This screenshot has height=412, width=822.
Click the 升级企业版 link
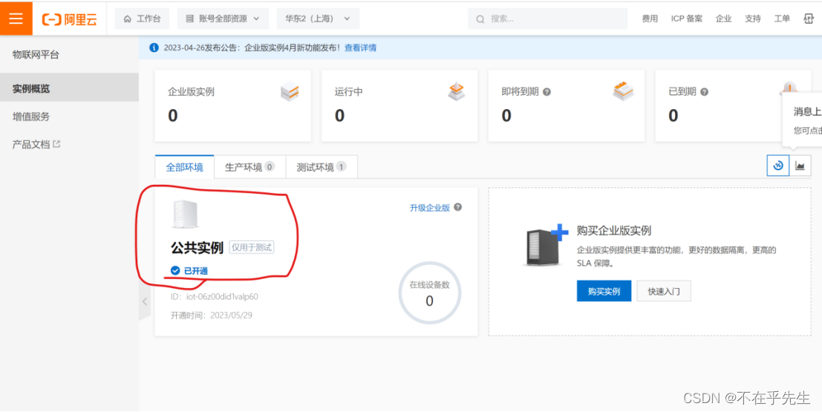click(x=430, y=208)
